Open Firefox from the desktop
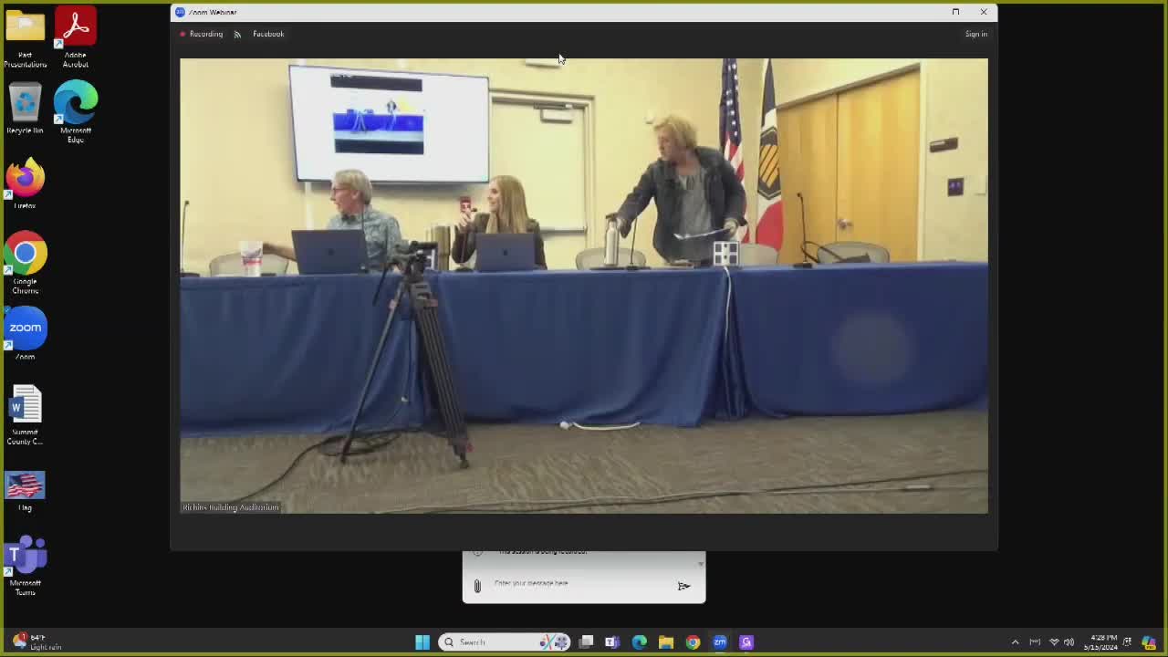 (x=25, y=180)
